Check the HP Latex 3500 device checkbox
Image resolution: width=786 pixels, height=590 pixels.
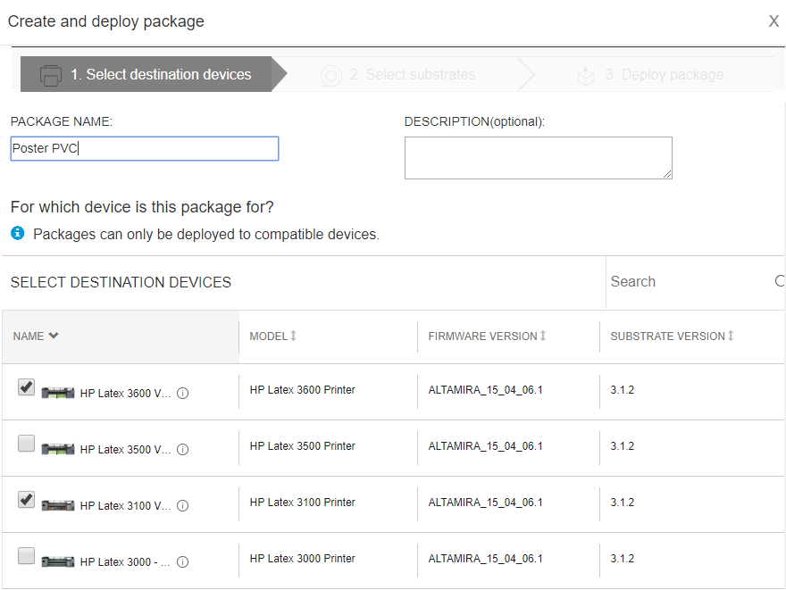[26, 444]
